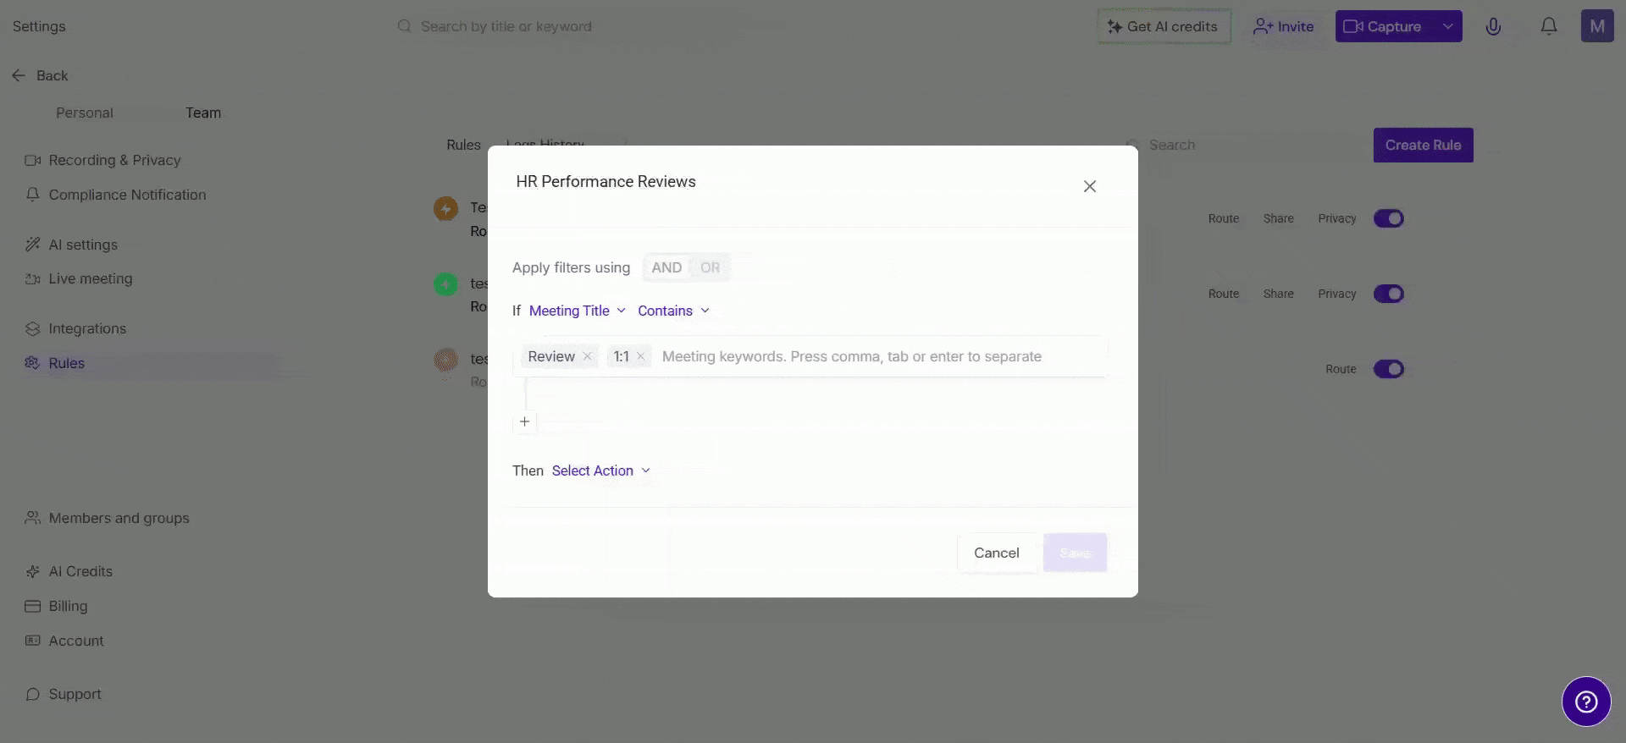Viewport: 1626px width, 743px height.
Task: Open the Meeting Title dropdown
Action: 578,311
